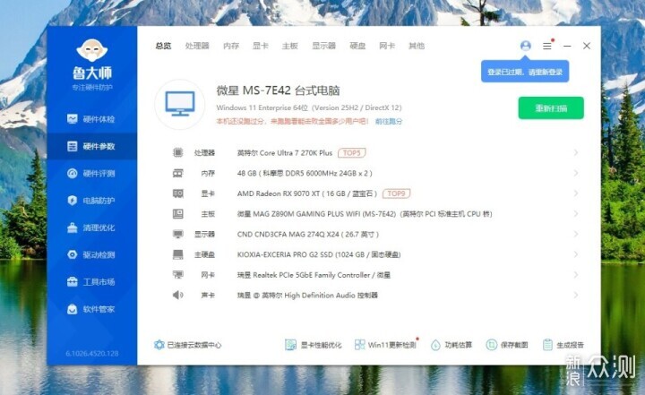Click the 主板 motherboard row icon

[177, 213]
